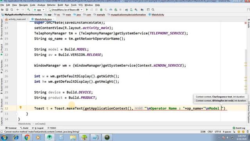Run the app with green play icon
This screenshot has width=250, height=141.
(87, 10)
